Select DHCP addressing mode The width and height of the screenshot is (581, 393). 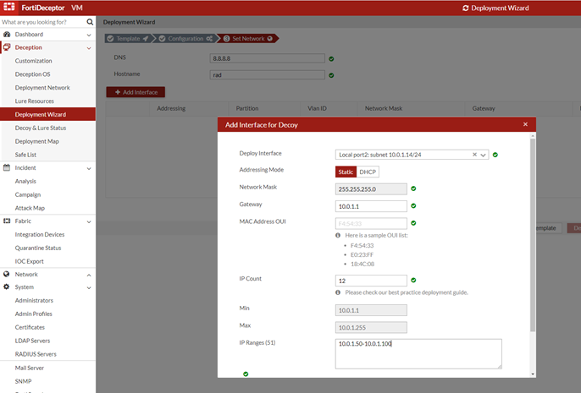(x=368, y=172)
